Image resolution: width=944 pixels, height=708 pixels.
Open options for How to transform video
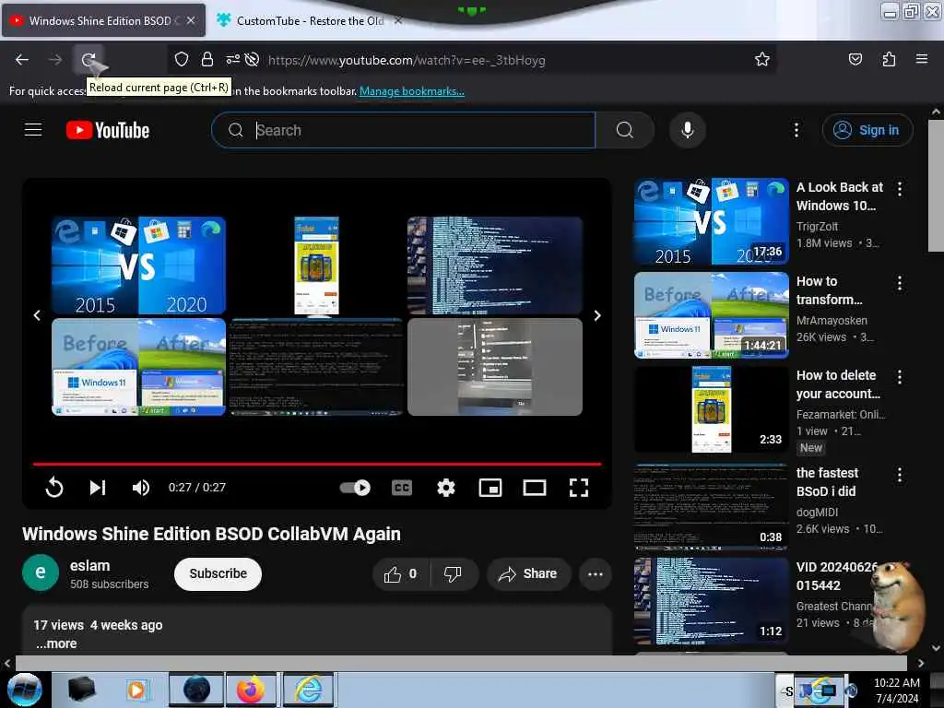pos(900,283)
